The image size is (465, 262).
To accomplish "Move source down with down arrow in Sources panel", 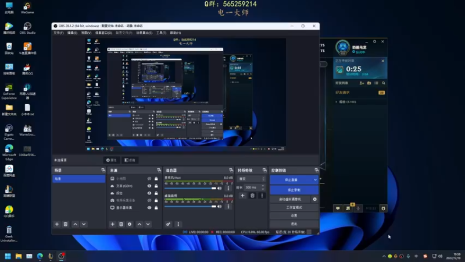I will click(x=148, y=224).
